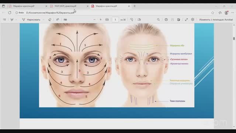Switch to the inactive Марафон красоты.pdf tab

(27, 6)
